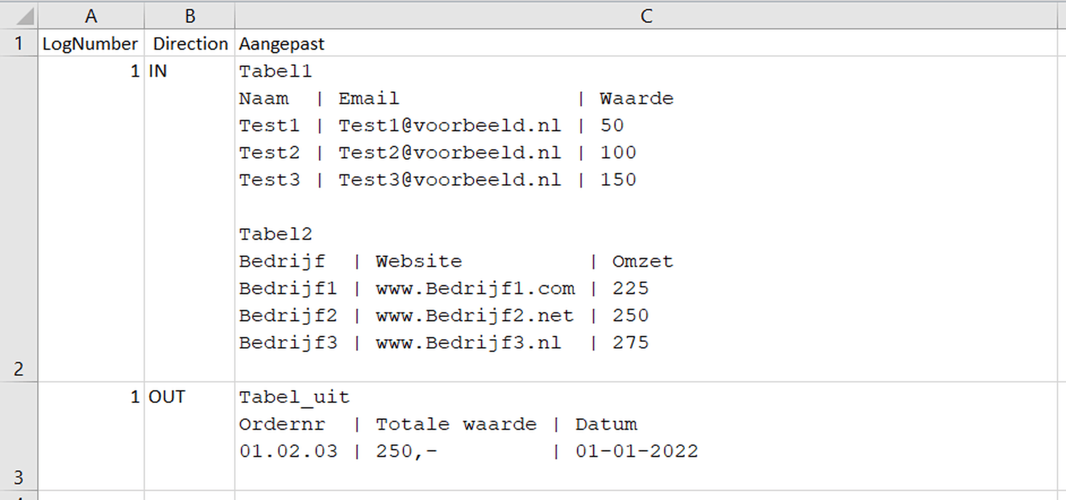The image size is (1066, 500).
Task: Select the LogNumber cell in the IN row
Action: [91, 219]
